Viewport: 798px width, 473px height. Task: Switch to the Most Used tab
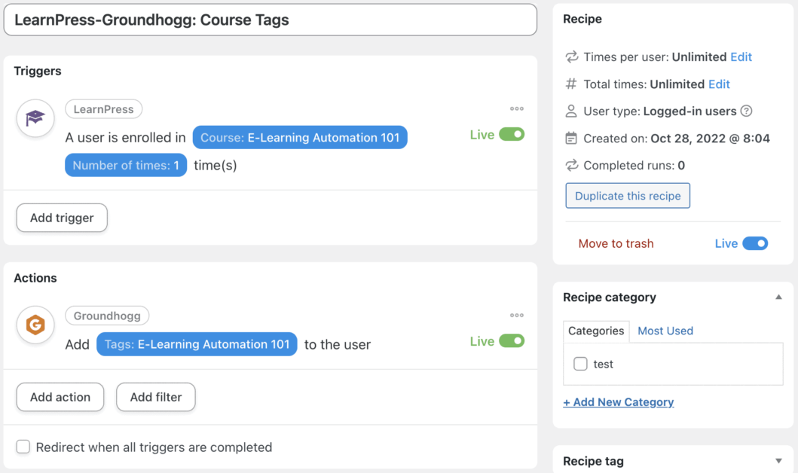[x=665, y=331]
